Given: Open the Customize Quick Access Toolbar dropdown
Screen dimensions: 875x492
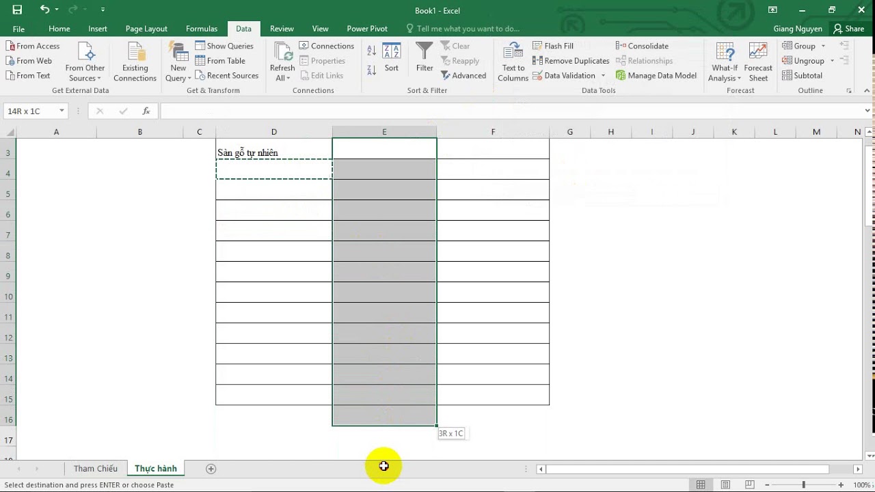Looking at the screenshot, I should [103, 10].
